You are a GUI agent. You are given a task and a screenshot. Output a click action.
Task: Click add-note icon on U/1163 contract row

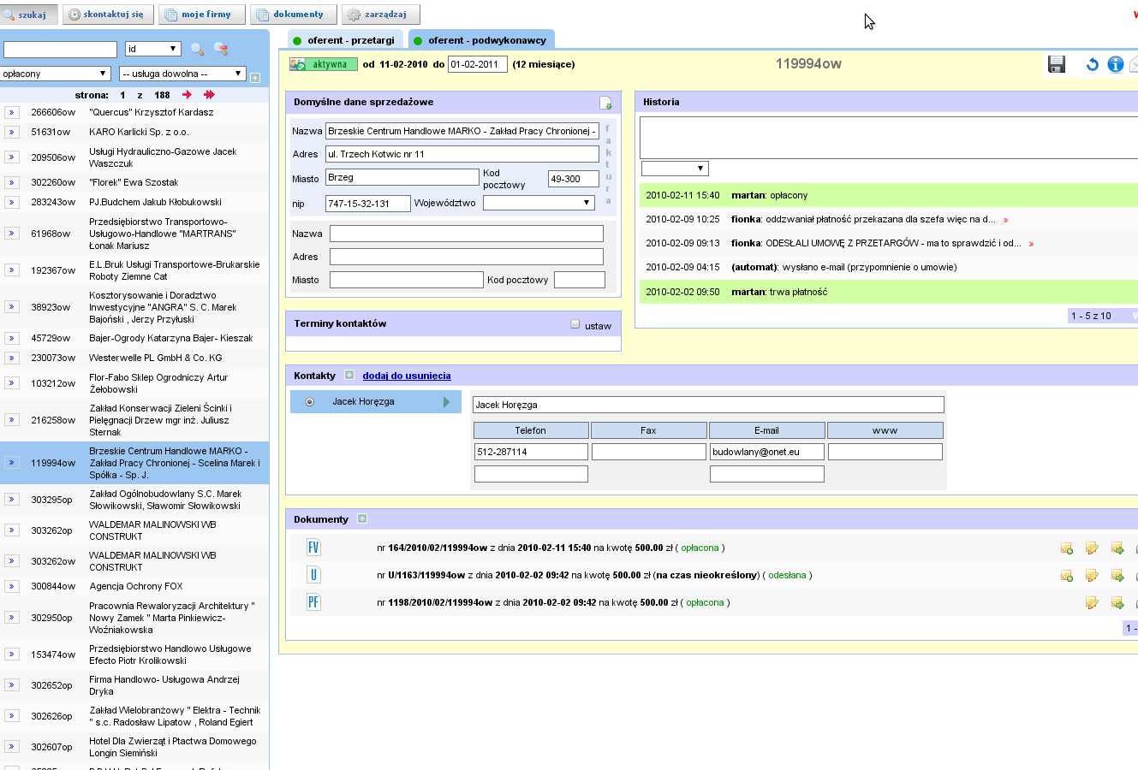[1067, 576]
